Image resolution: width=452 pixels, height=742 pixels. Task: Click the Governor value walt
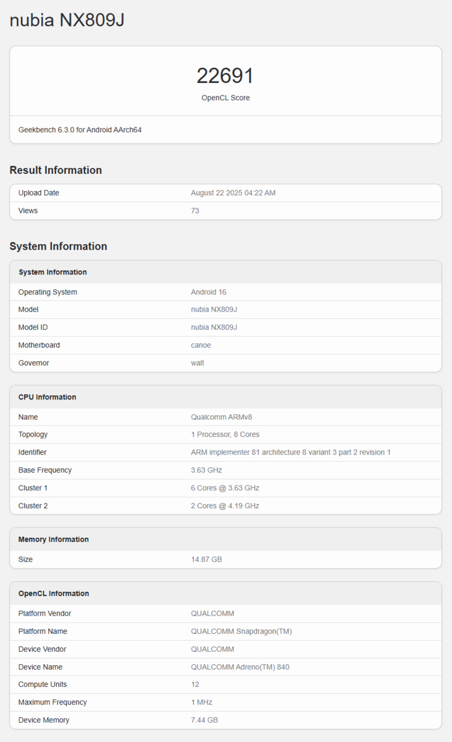[x=198, y=363]
